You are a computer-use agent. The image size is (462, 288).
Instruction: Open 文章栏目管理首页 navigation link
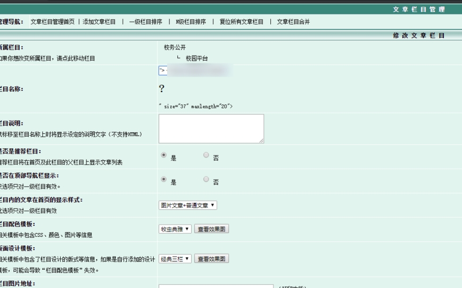pos(52,22)
